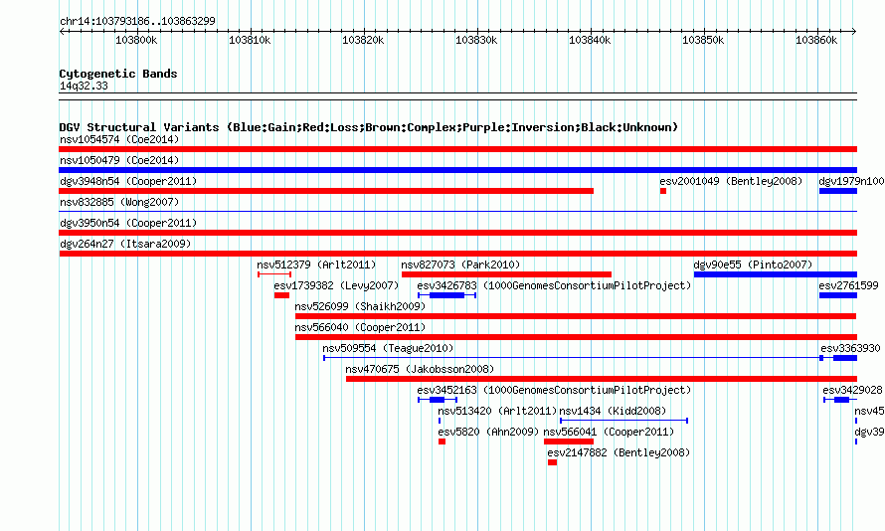Open the esv2147882 (Bentley2008) label

click(619, 452)
